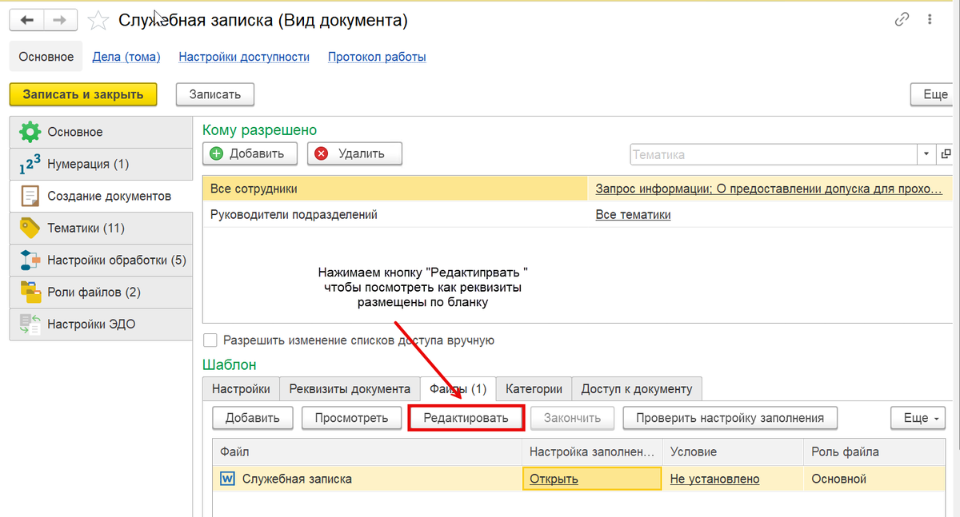Click the Записать и закрыть button
Screen dimensions: 960x517
(x=83, y=94)
